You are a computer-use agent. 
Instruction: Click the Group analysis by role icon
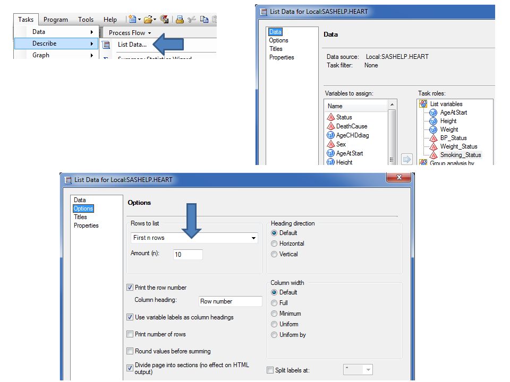pos(423,162)
